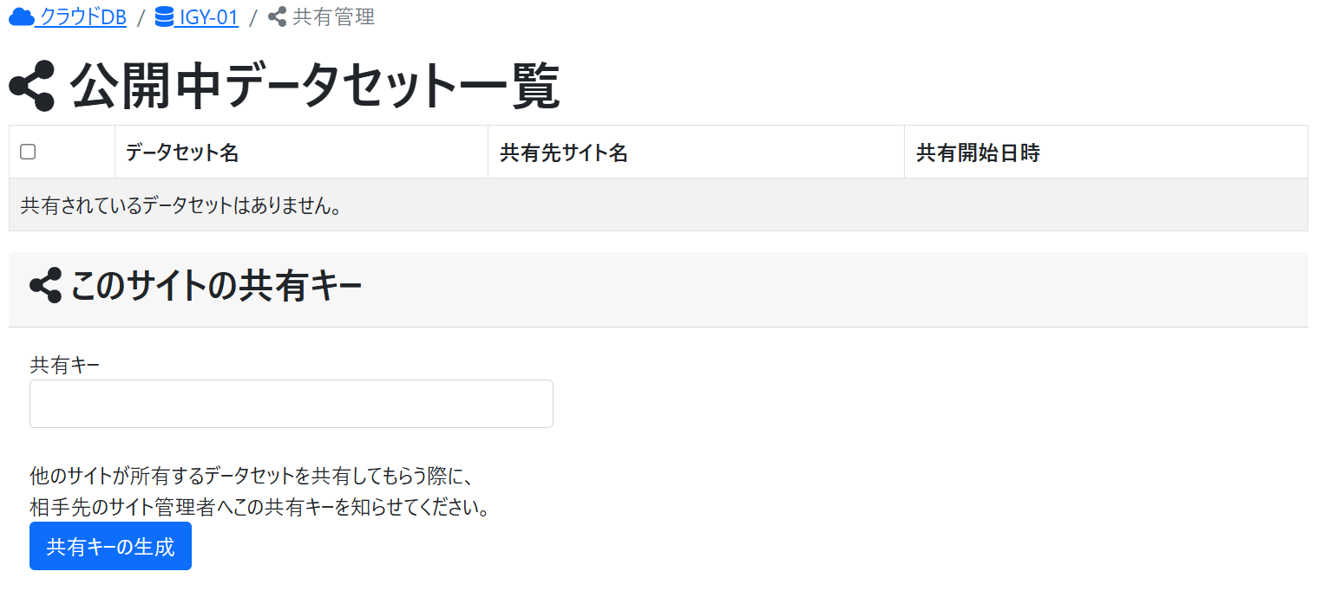This screenshot has height=591, width=1330.
Task: Click the 共有キー field label
Action: pos(64,366)
